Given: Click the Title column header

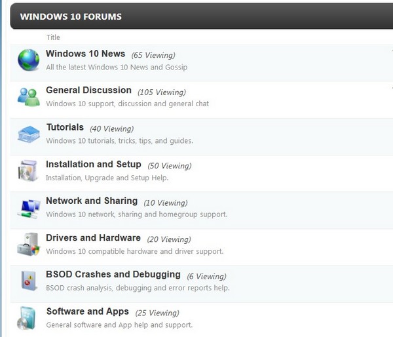Looking at the screenshot, I should point(53,37).
